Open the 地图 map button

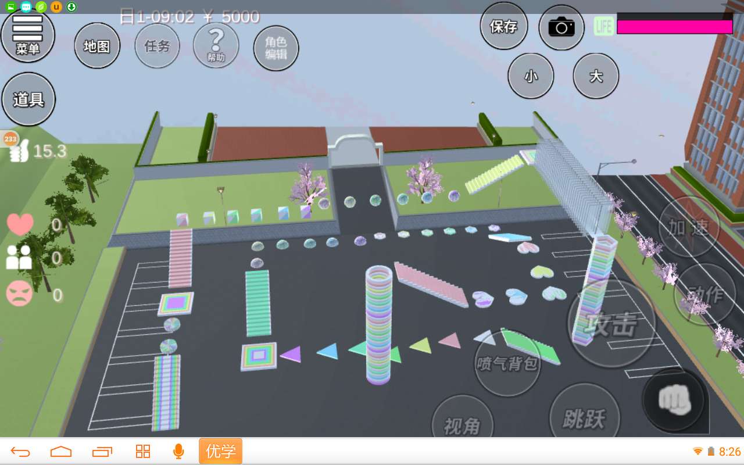(97, 46)
